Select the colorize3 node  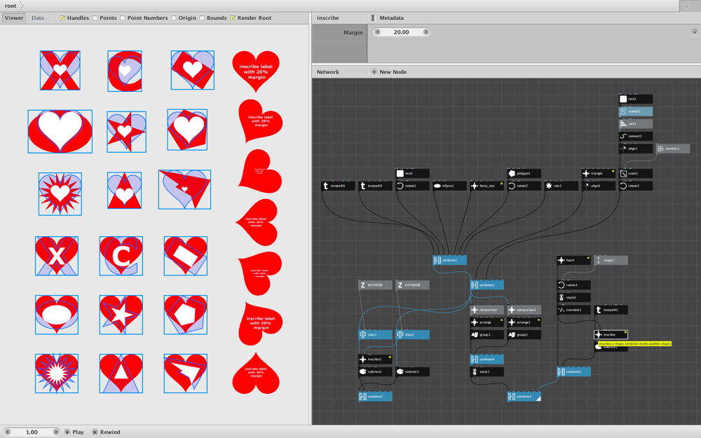412,371
